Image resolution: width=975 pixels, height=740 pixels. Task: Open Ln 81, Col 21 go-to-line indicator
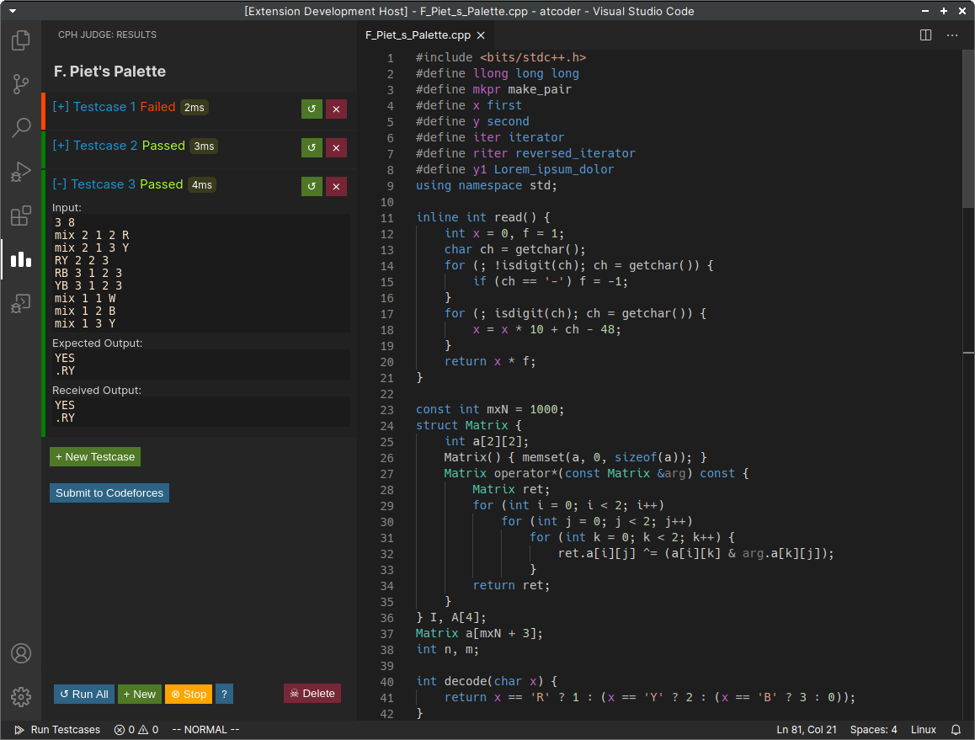pyautogui.click(x=806, y=729)
